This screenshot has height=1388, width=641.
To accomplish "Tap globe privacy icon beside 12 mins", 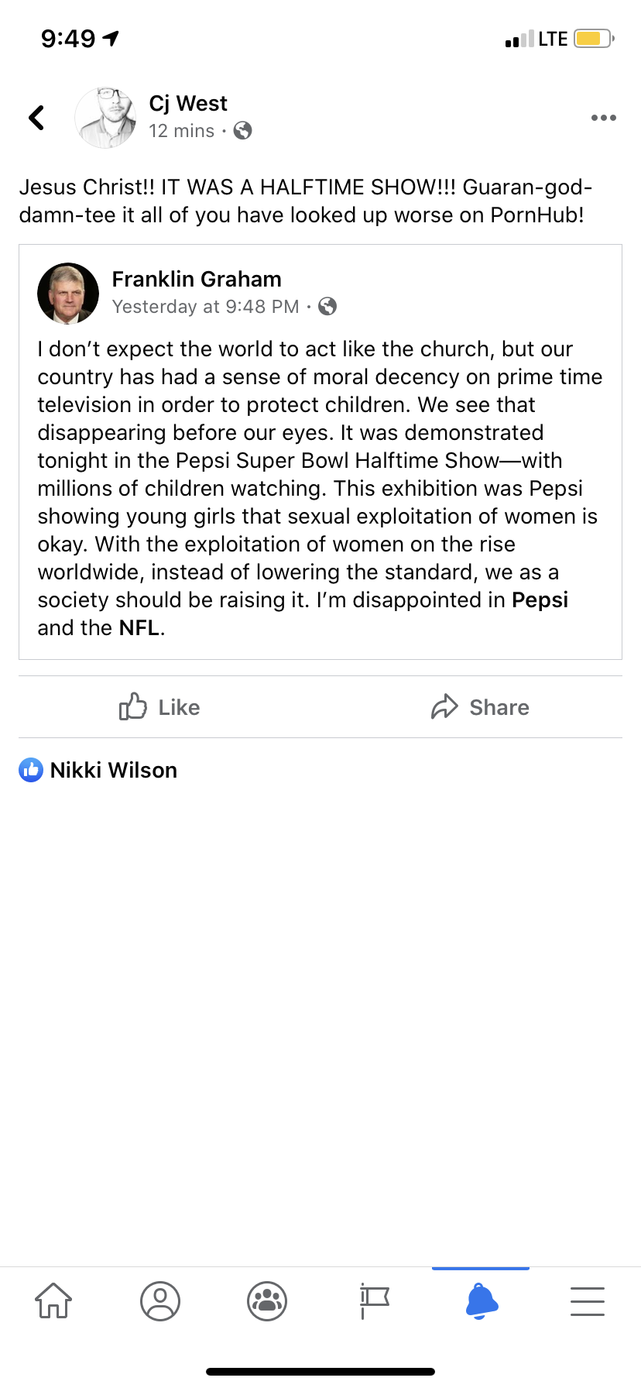I will pyautogui.click(x=243, y=131).
